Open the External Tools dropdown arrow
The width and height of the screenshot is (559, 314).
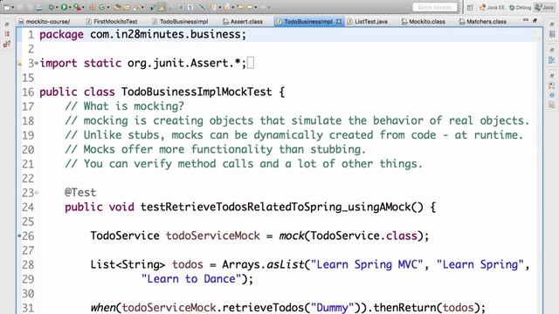pos(84,7)
